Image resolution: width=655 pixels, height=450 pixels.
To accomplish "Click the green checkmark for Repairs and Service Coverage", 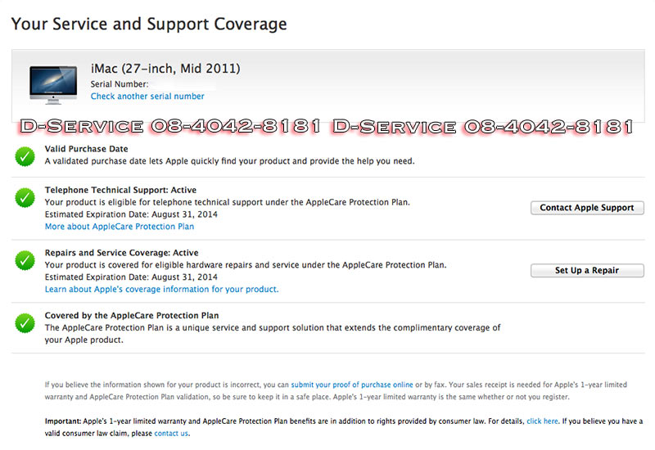I will tap(25, 261).
